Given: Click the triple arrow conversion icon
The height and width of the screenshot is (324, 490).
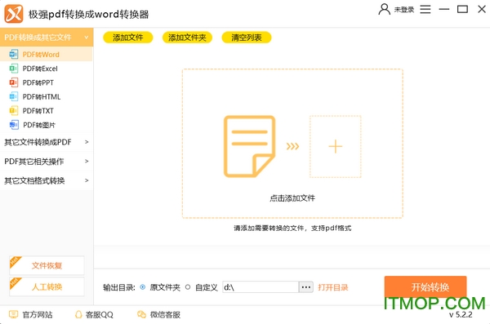Looking at the screenshot, I should [292, 146].
